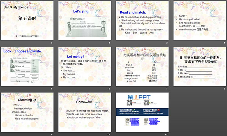
Task: Select slide 8 describing a friend
Action: [x=200, y=66]
